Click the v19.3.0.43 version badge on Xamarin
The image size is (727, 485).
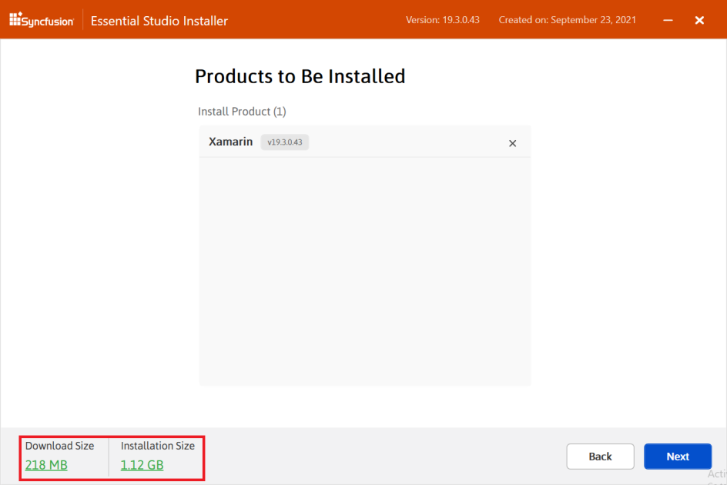[284, 142]
